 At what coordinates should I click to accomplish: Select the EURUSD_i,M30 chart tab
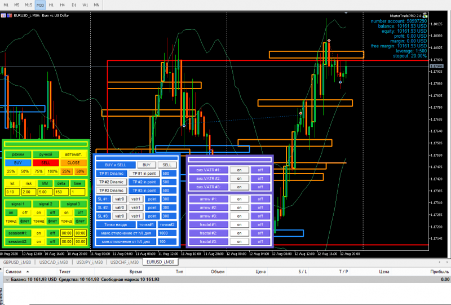160,262
